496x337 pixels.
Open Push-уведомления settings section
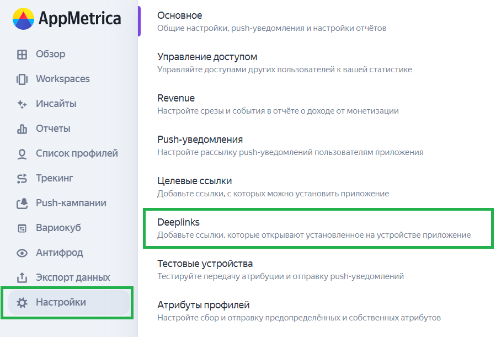point(200,140)
